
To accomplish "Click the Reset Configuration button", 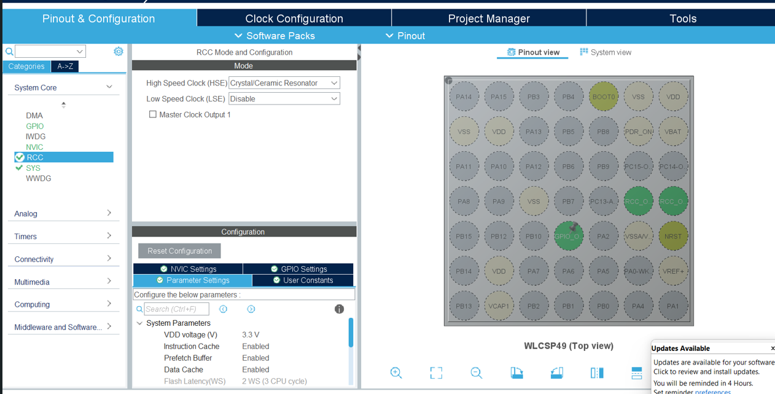I will point(179,251).
